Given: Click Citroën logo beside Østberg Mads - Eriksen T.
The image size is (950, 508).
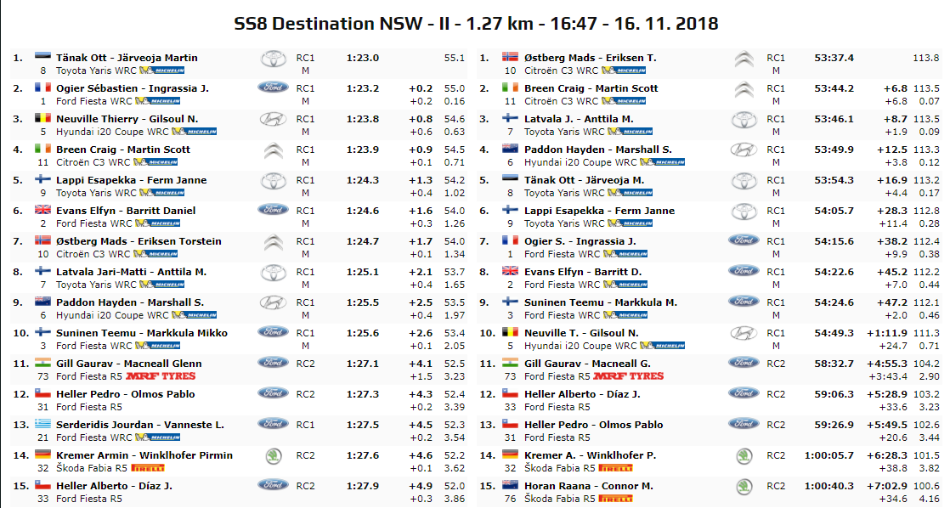Looking at the screenshot, I should (x=744, y=59).
